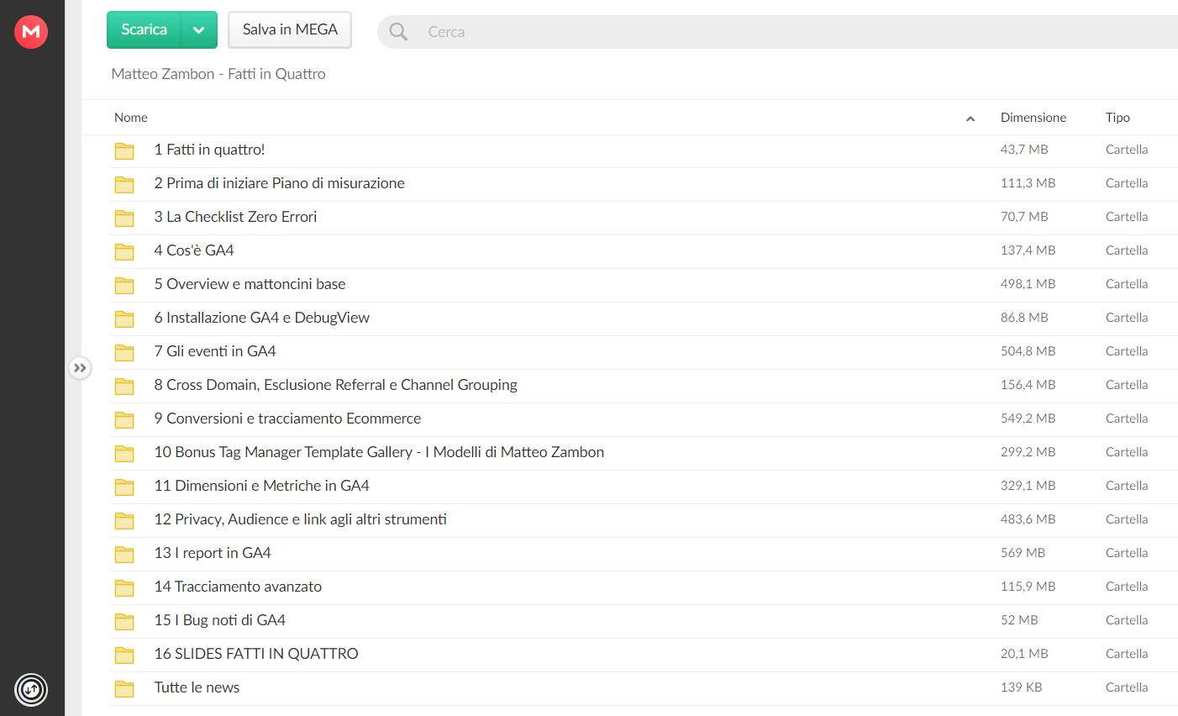The image size is (1178, 716).
Task: Click the Matteo Zambon - Fatti in Quattro breadcrumb
Action: [218, 74]
